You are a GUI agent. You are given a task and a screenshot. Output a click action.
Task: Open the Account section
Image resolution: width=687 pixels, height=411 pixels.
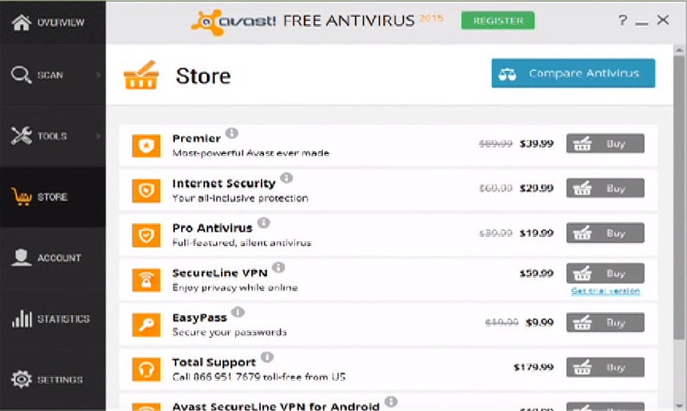tap(53, 258)
